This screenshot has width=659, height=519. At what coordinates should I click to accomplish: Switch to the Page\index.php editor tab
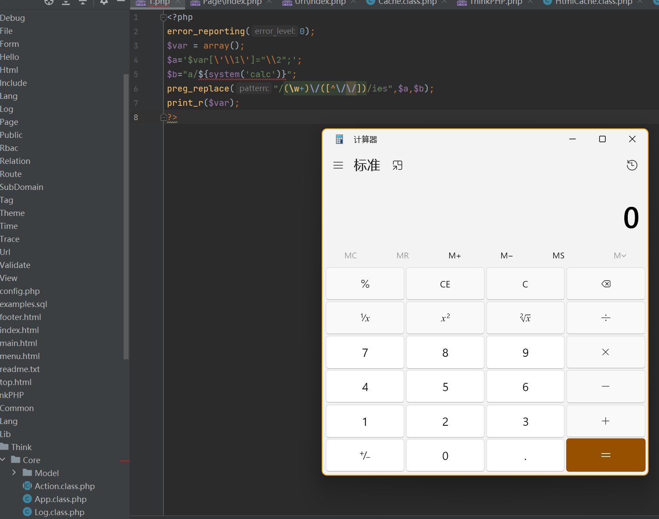point(231,3)
